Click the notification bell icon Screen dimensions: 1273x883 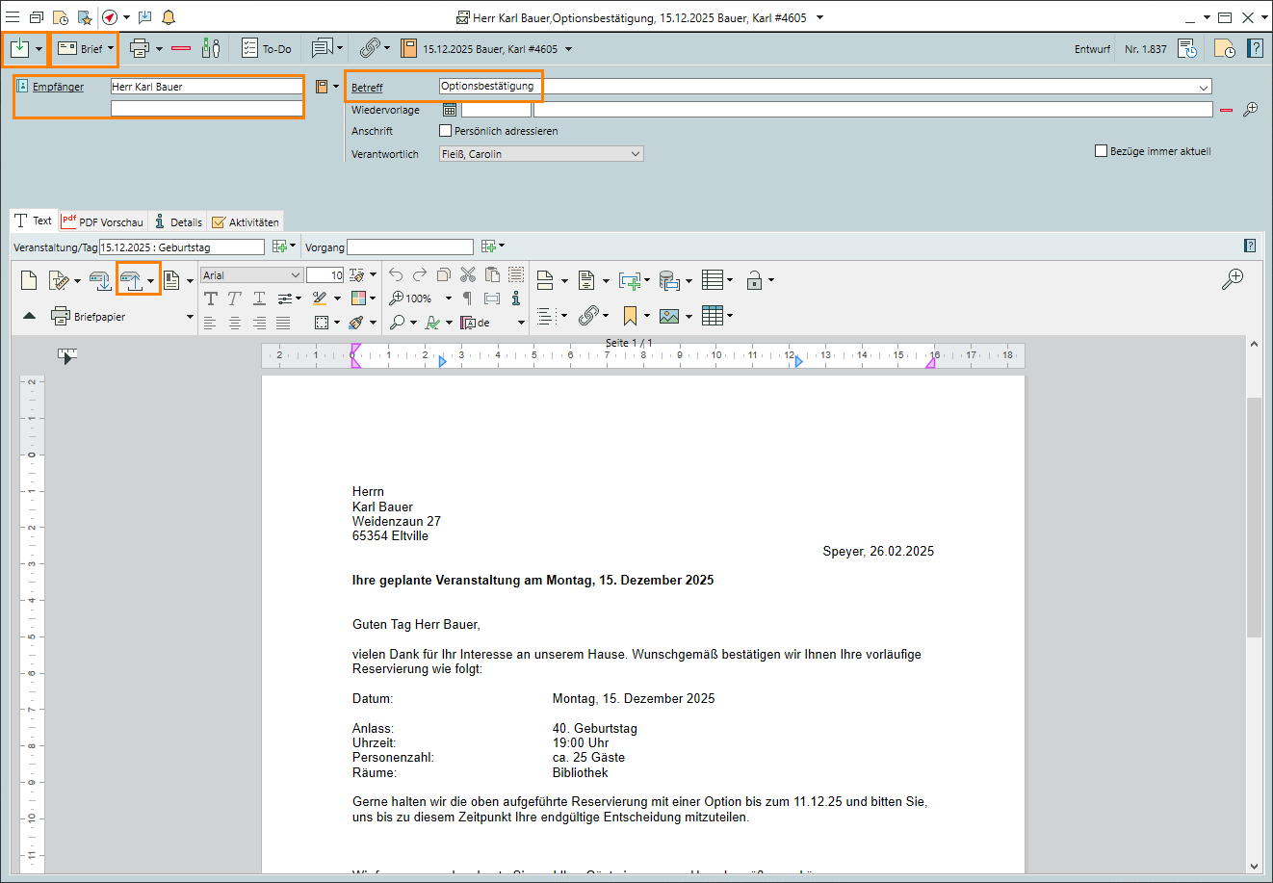coord(169,17)
